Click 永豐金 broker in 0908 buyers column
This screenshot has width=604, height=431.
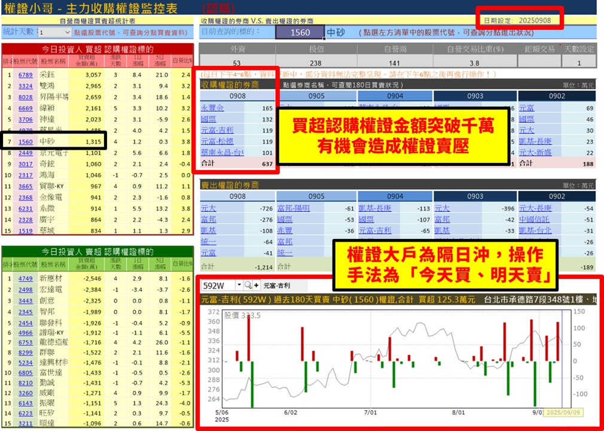pos(212,108)
